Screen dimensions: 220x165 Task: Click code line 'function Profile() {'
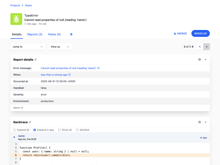[35, 148]
